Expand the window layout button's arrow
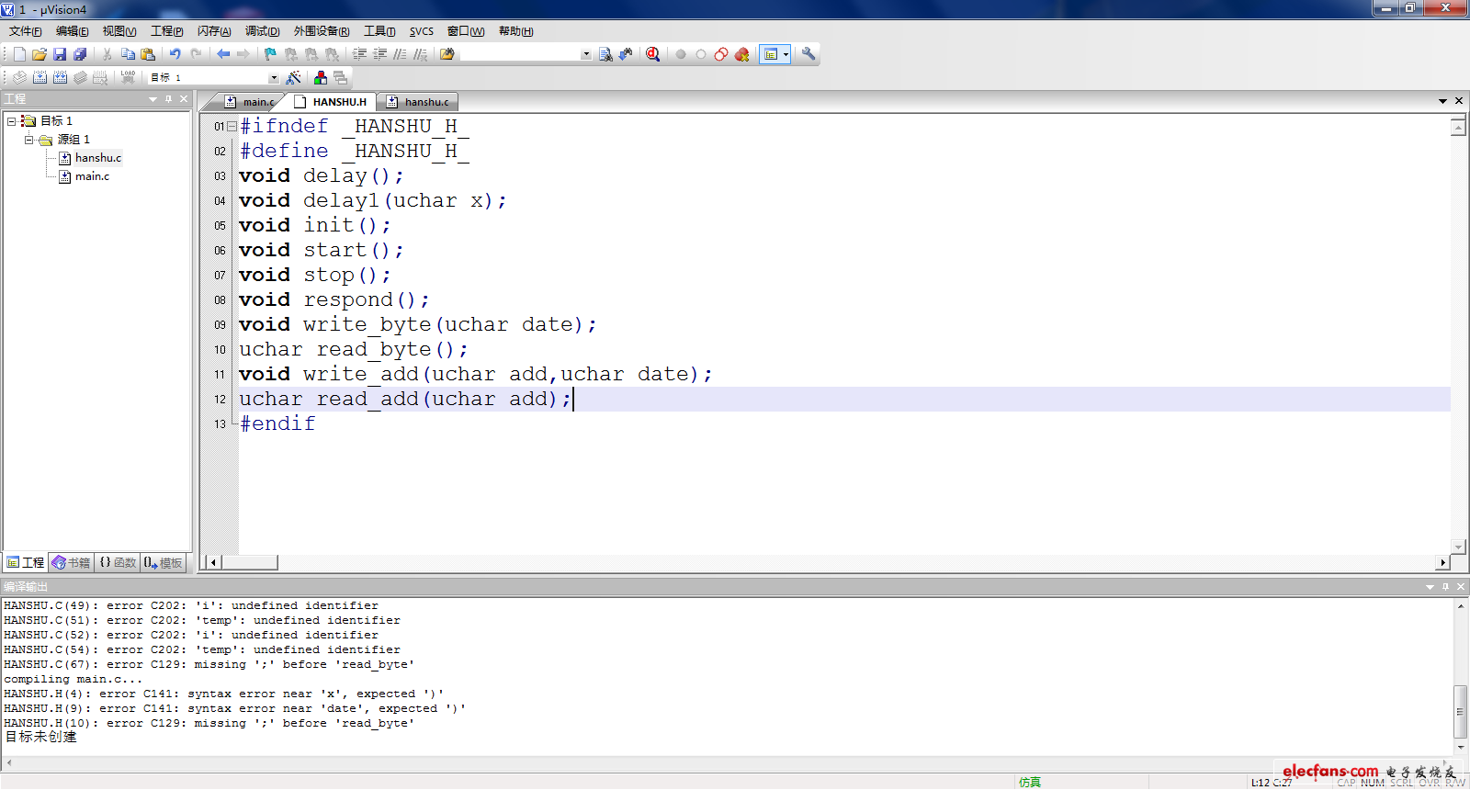This screenshot has height=790, width=1470. tap(786, 54)
